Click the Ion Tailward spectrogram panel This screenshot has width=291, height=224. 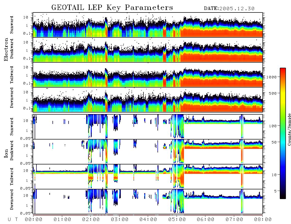click(x=148, y=177)
